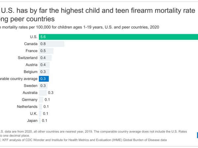Select the U.K. bar in the chart
Viewport: 198px width, 148px height.
tap(40, 113)
